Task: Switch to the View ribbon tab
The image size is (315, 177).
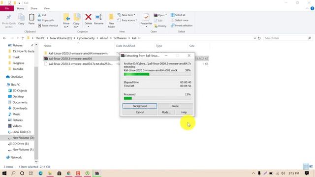Action: [47, 8]
